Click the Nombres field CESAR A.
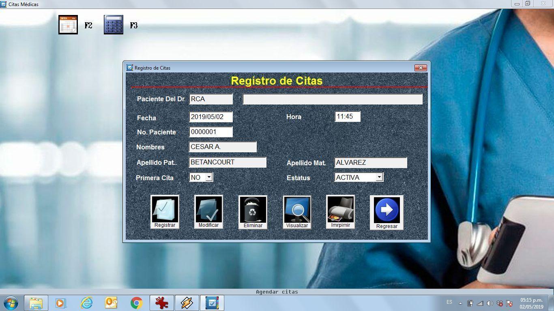The width and height of the screenshot is (554, 311). click(223, 147)
